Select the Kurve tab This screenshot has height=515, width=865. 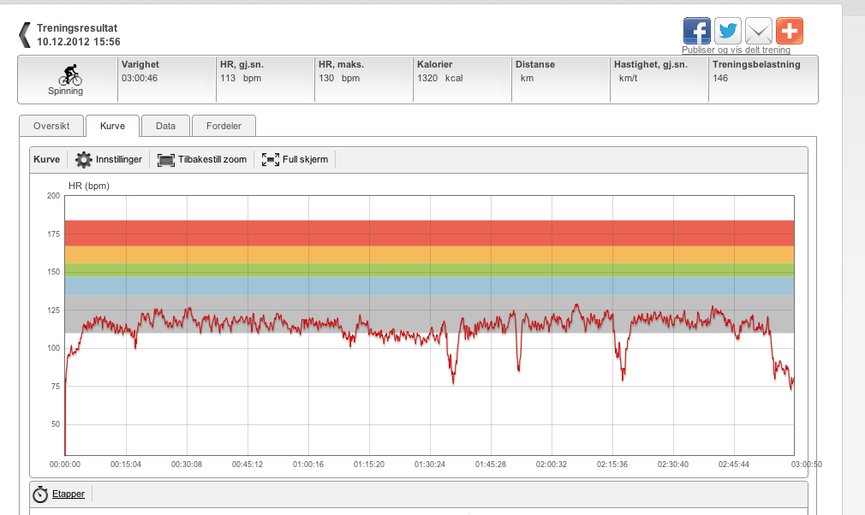tap(112, 126)
